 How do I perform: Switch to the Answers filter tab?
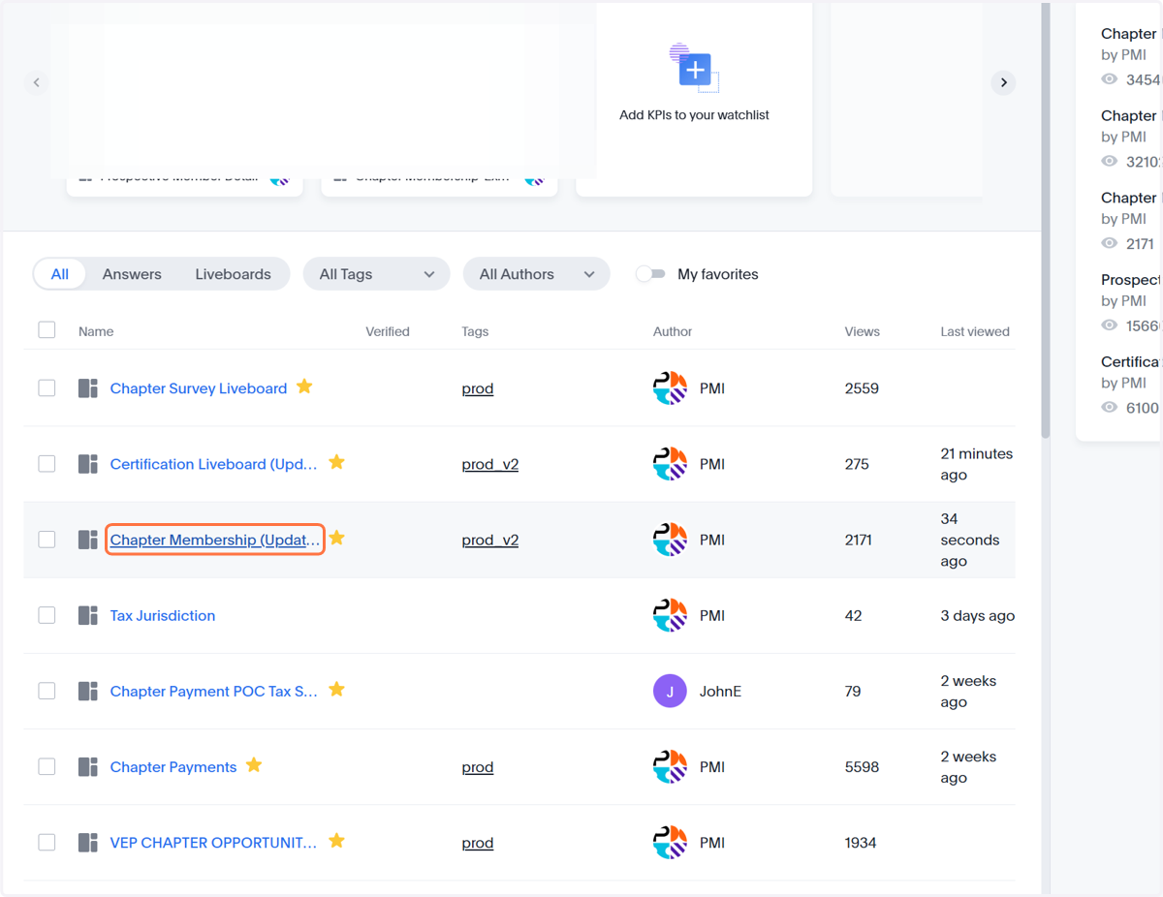[x=132, y=274]
